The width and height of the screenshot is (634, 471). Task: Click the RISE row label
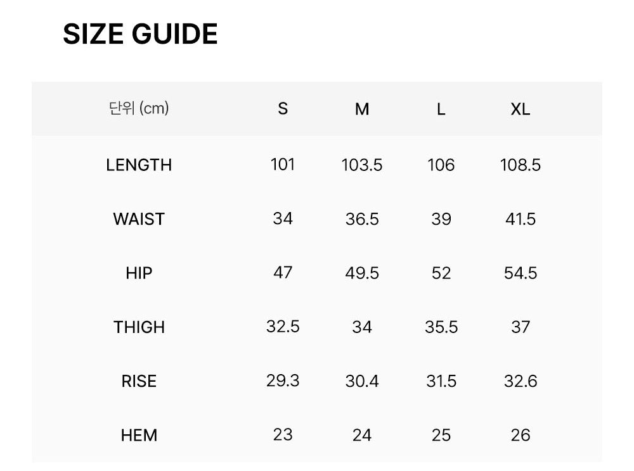click(139, 381)
